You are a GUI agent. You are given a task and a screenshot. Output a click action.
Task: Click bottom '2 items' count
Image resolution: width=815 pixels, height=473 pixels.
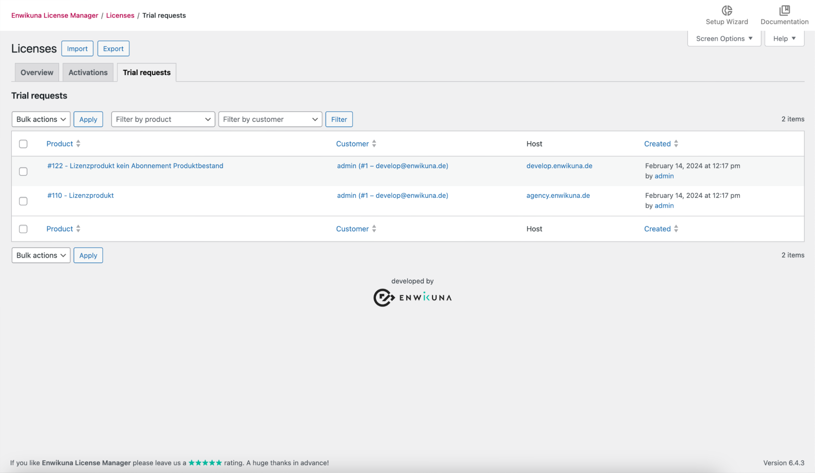tap(793, 255)
